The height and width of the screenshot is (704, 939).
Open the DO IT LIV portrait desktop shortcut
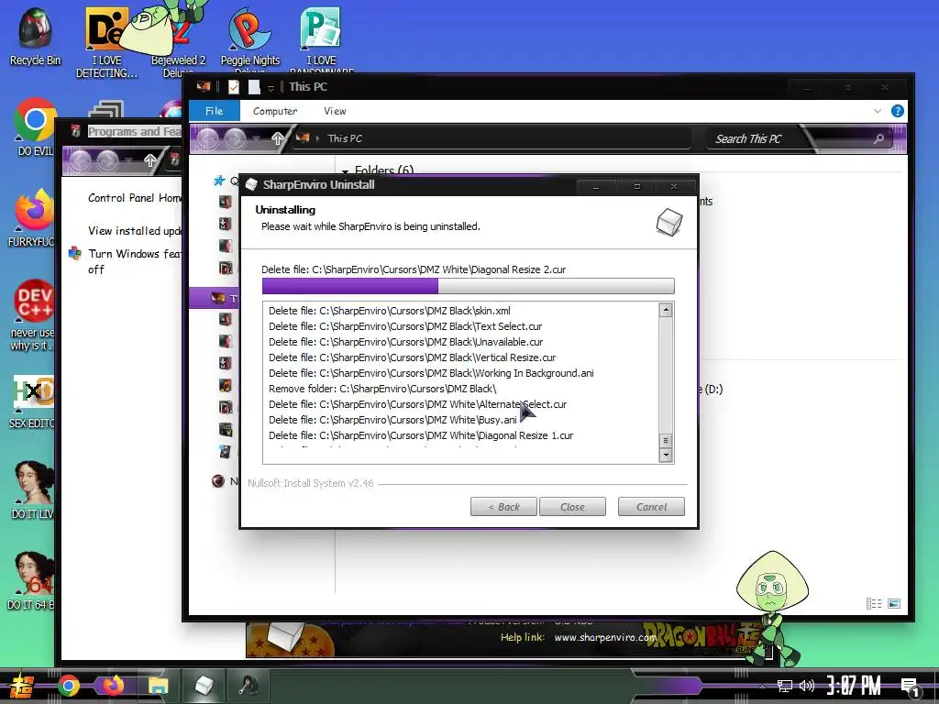coord(34,489)
